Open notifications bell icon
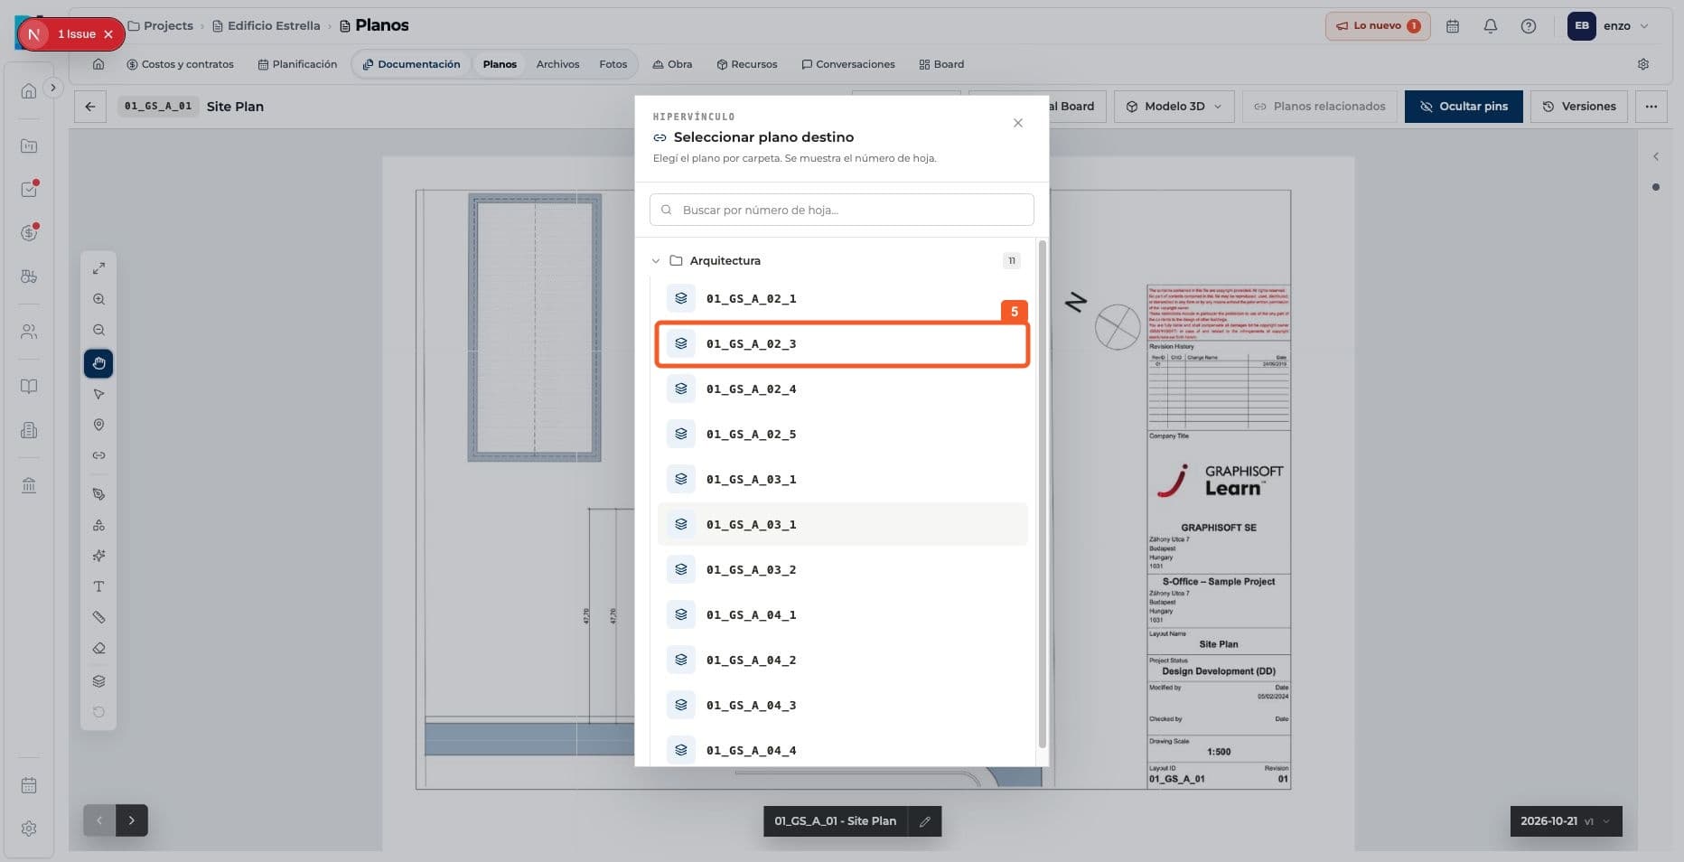The image size is (1684, 862). point(1491,26)
